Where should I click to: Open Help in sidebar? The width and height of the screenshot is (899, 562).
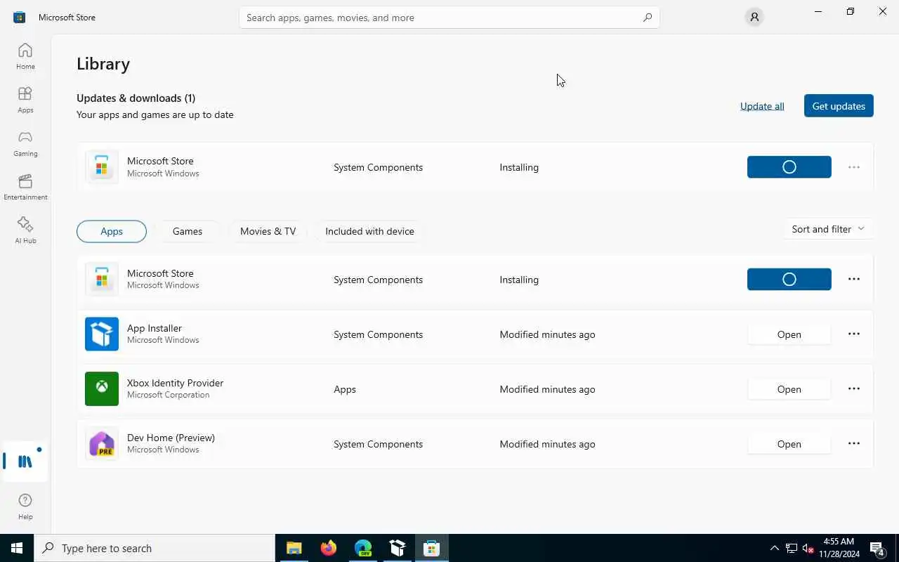(x=25, y=506)
